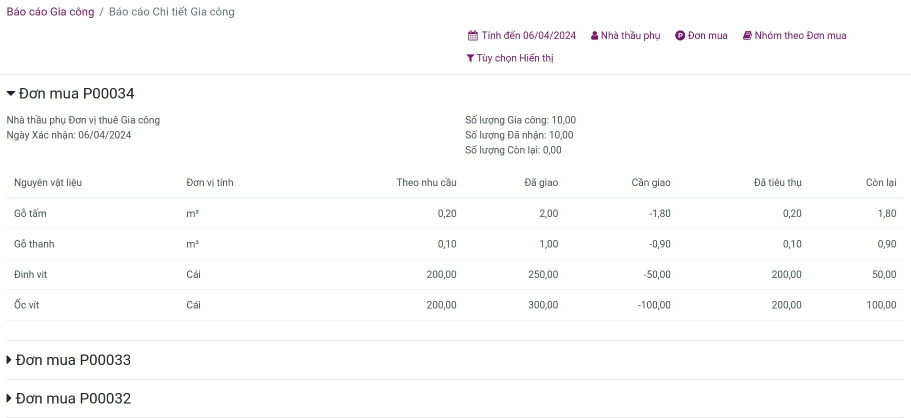911x418 pixels.
Task: Click the Đã tiêu thụ column header
Action: (777, 182)
